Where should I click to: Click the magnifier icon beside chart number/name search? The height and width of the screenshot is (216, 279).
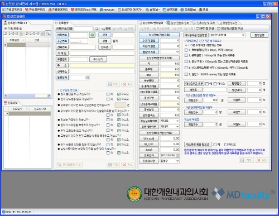tap(97, 28)
